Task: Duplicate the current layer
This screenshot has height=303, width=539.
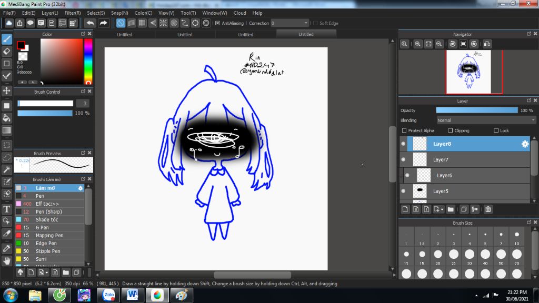Action: click(x=464, y=209)
